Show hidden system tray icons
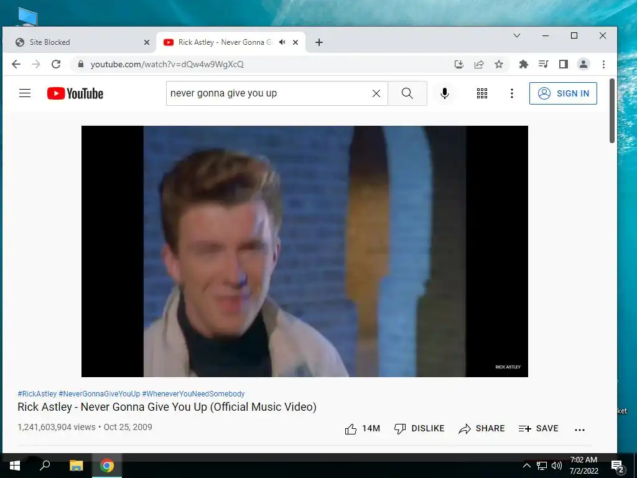 [x=526, y=466]
